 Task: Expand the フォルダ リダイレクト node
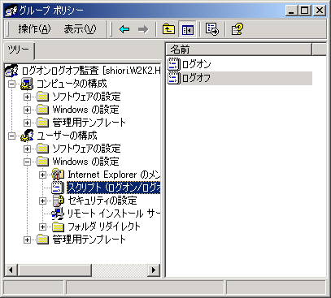[x=42, y=227]
